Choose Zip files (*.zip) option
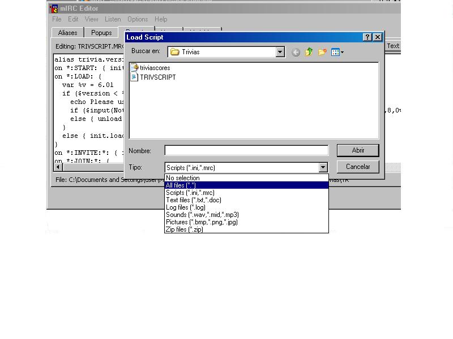Screen dimensions: 453x339 (x=184, y=229)
